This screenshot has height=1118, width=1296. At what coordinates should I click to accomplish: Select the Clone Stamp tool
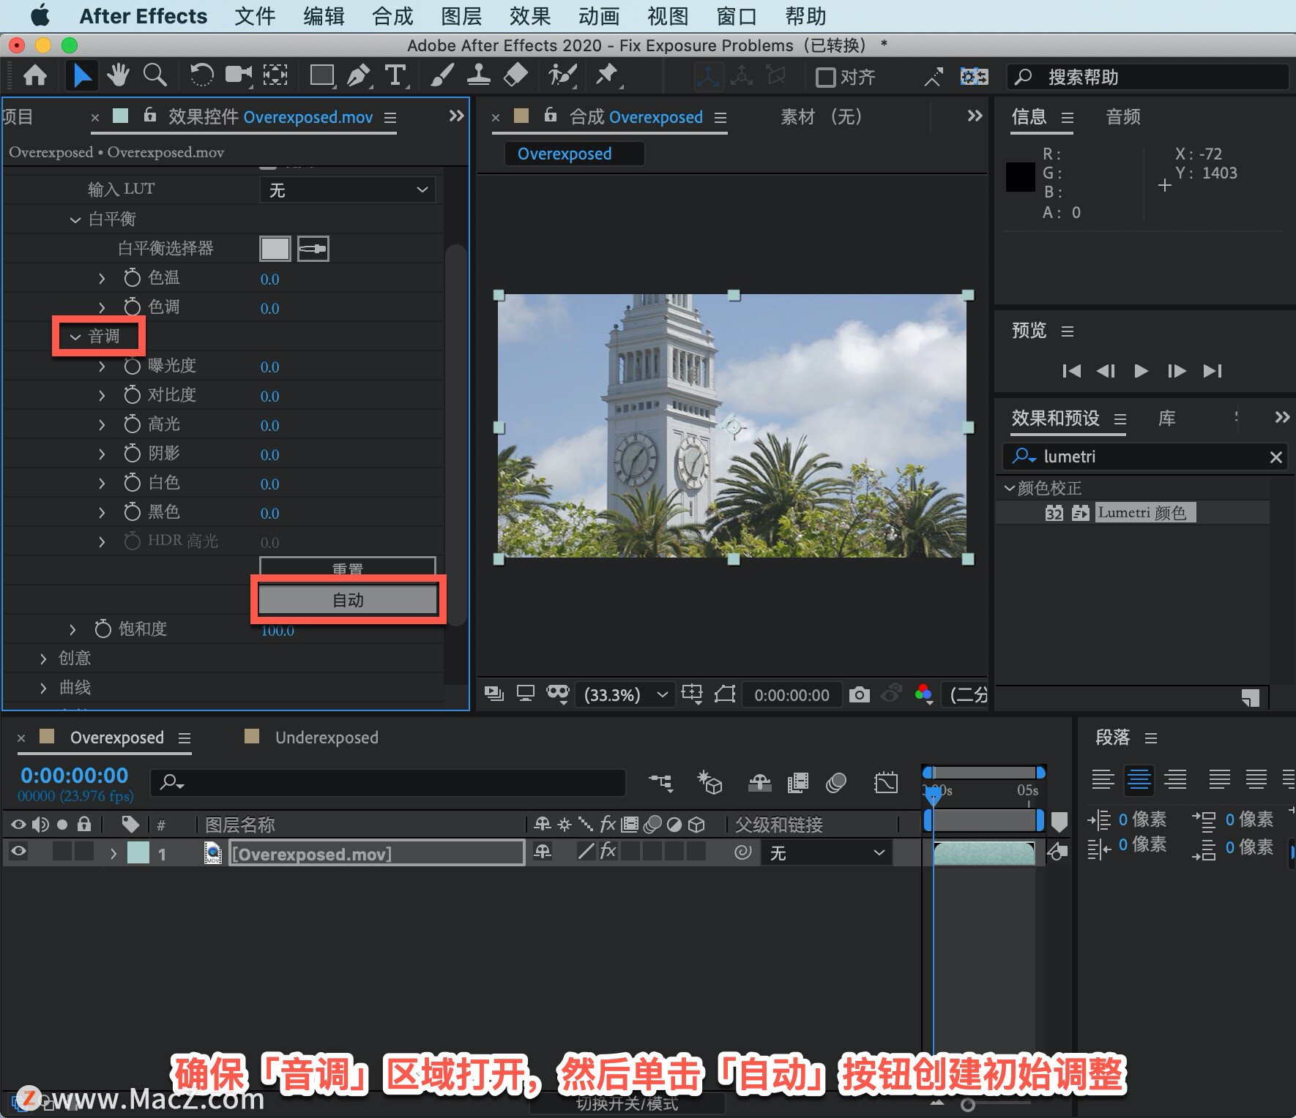pos(478,75)
